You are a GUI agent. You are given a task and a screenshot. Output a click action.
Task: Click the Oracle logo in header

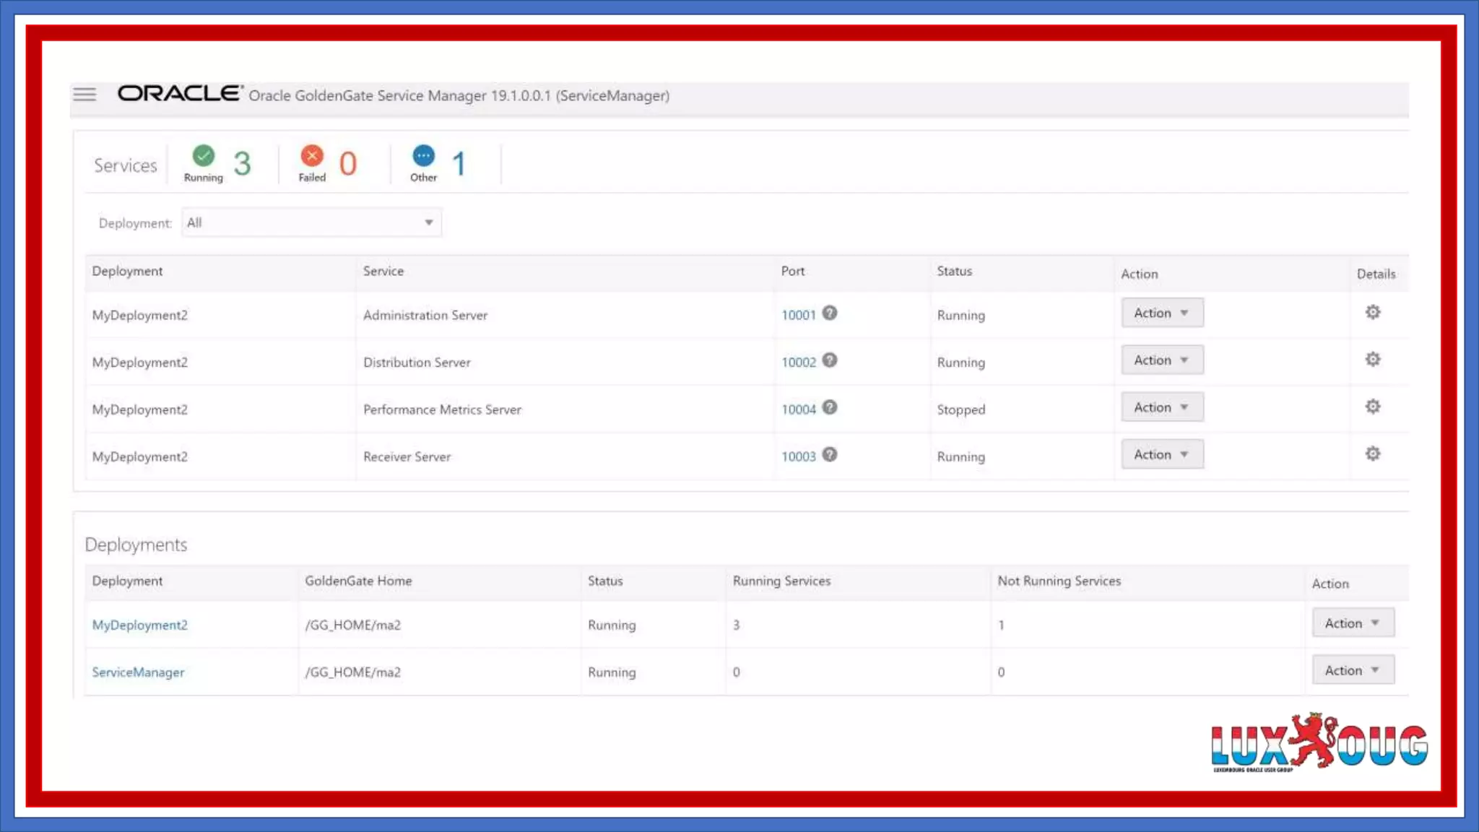coord(179,94)
